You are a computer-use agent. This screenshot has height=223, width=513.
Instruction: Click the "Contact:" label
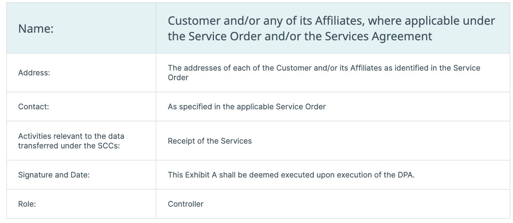[x=34, y=107]
